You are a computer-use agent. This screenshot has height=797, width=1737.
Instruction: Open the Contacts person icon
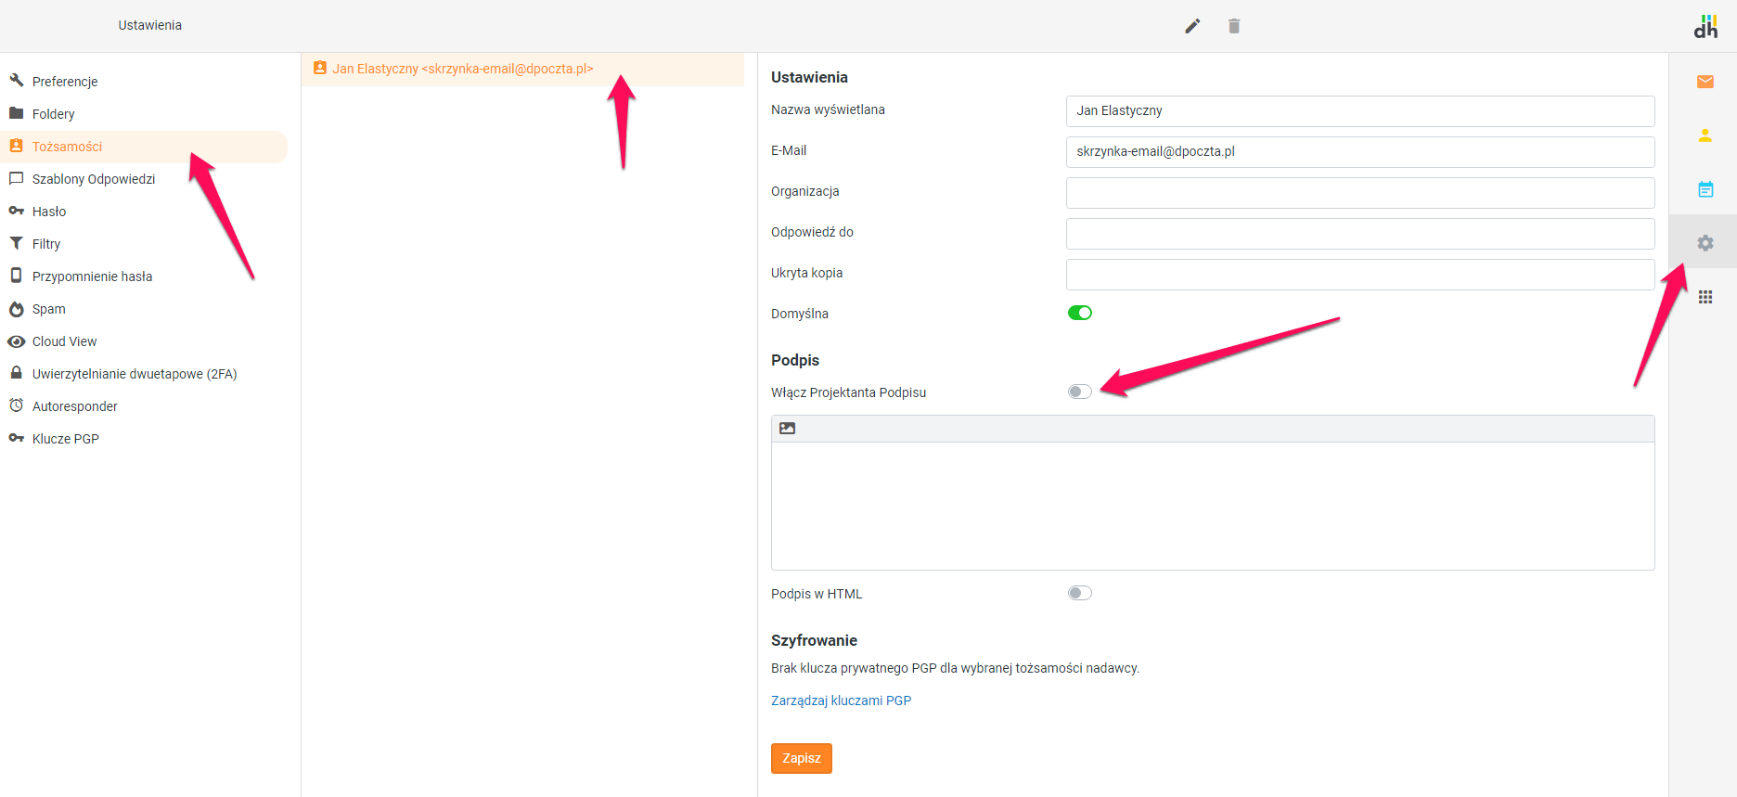click(x=1705, y=135)
